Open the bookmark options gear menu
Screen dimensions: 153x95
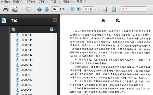(14, 29)
